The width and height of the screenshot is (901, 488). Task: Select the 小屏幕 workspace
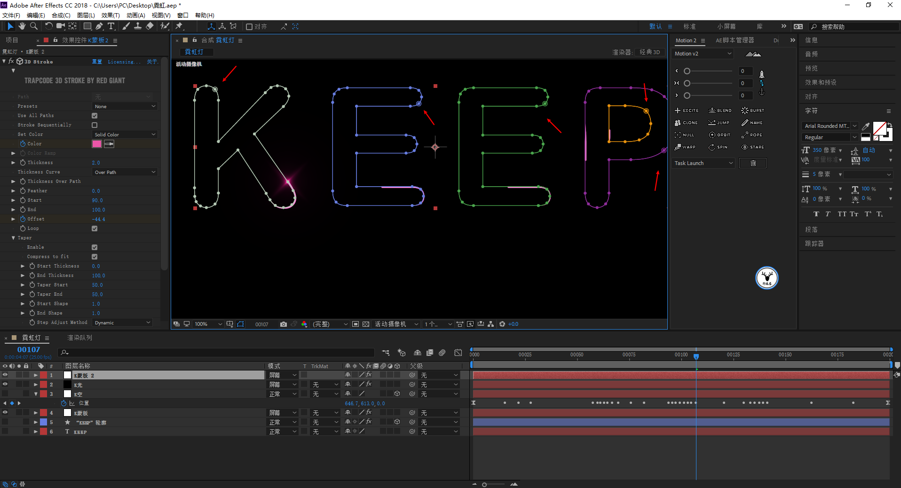click(727, 26)
